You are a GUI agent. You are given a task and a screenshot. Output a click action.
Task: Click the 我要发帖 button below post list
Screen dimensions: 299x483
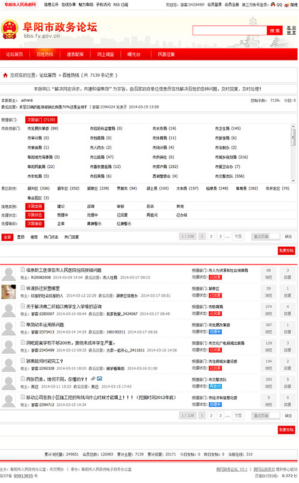click(286, 430)
